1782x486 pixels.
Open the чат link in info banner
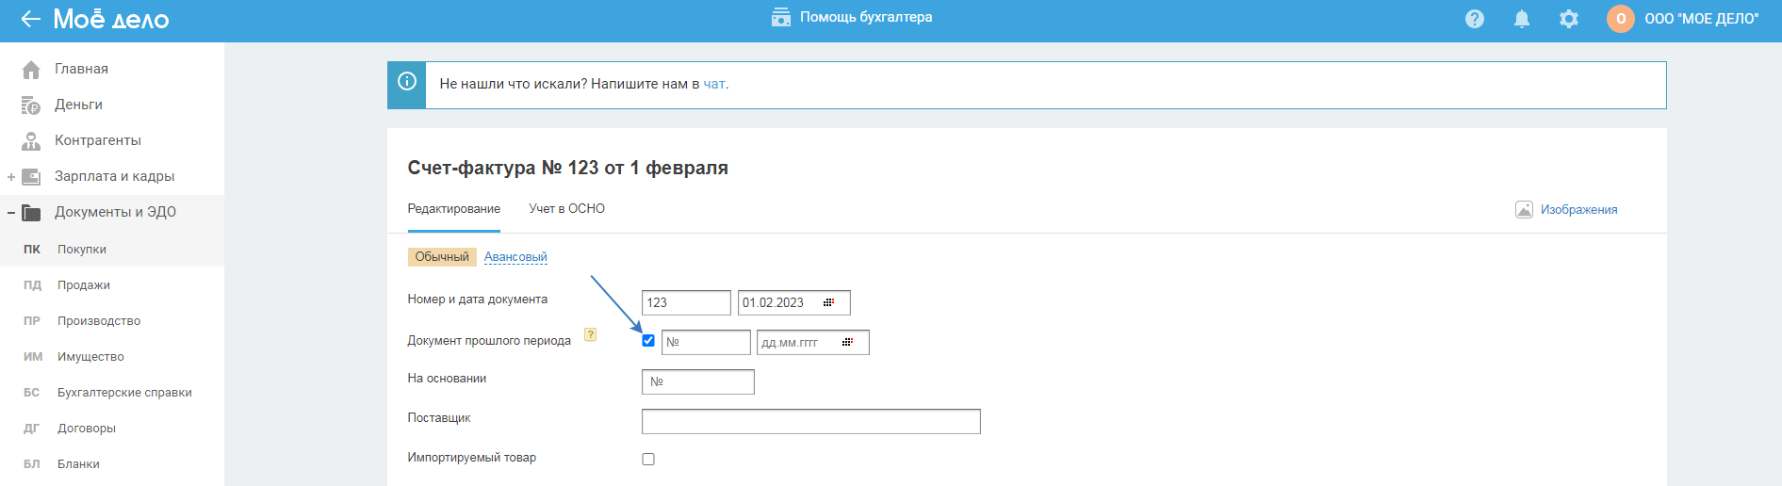pyautogui.click(x=714, y=84)
